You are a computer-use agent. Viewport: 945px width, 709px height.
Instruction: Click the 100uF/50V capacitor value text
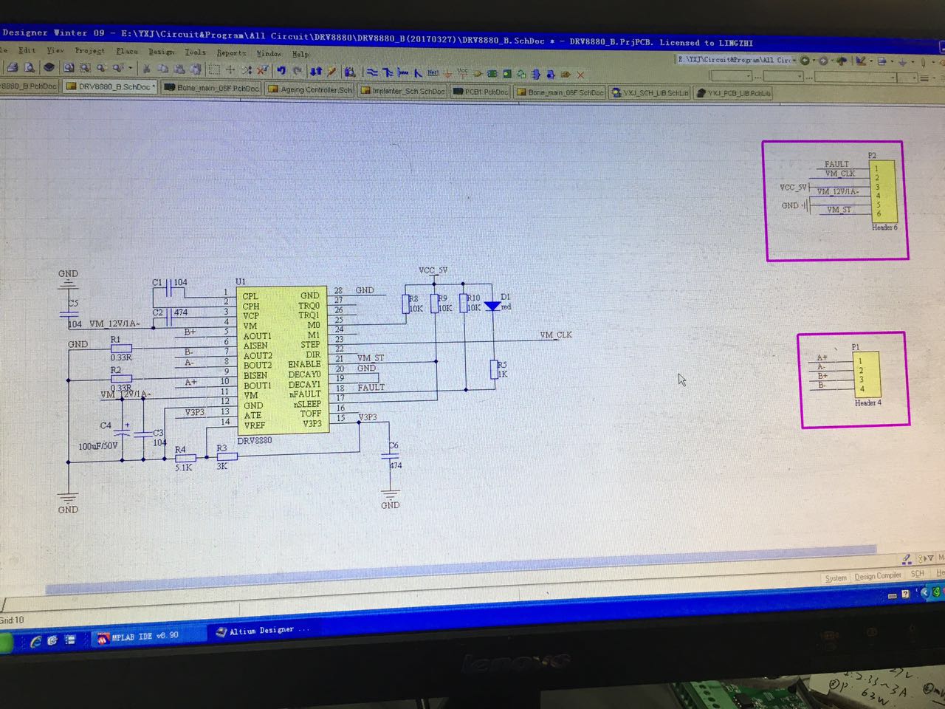coord(98,447)
